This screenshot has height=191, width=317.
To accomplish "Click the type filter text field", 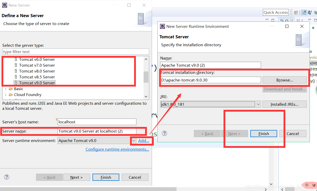I will click(x=76, y=52).
